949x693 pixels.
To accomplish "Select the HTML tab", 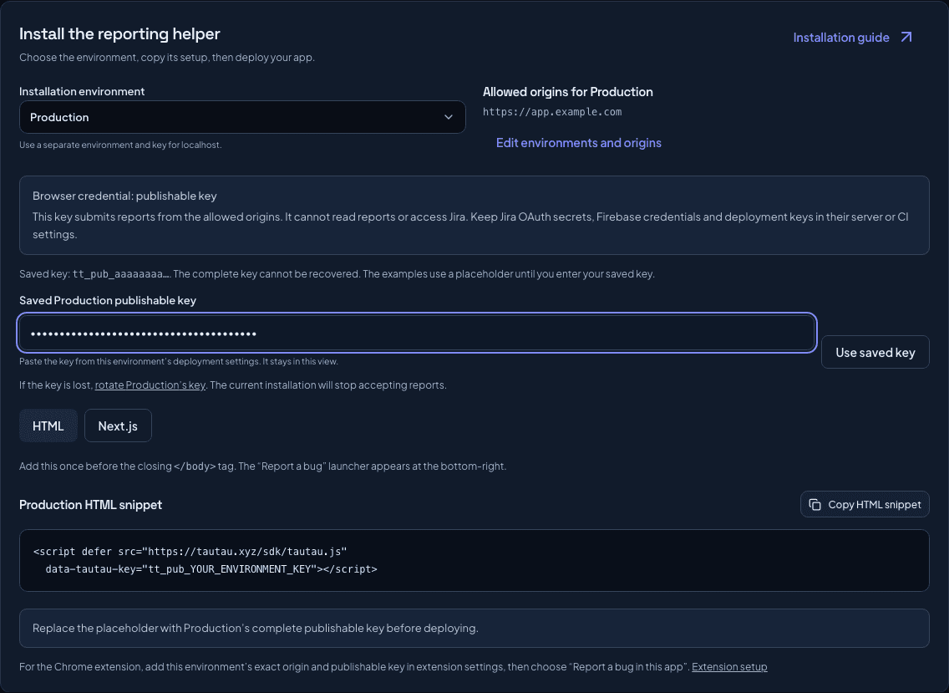I will click(x=48, y=425).
